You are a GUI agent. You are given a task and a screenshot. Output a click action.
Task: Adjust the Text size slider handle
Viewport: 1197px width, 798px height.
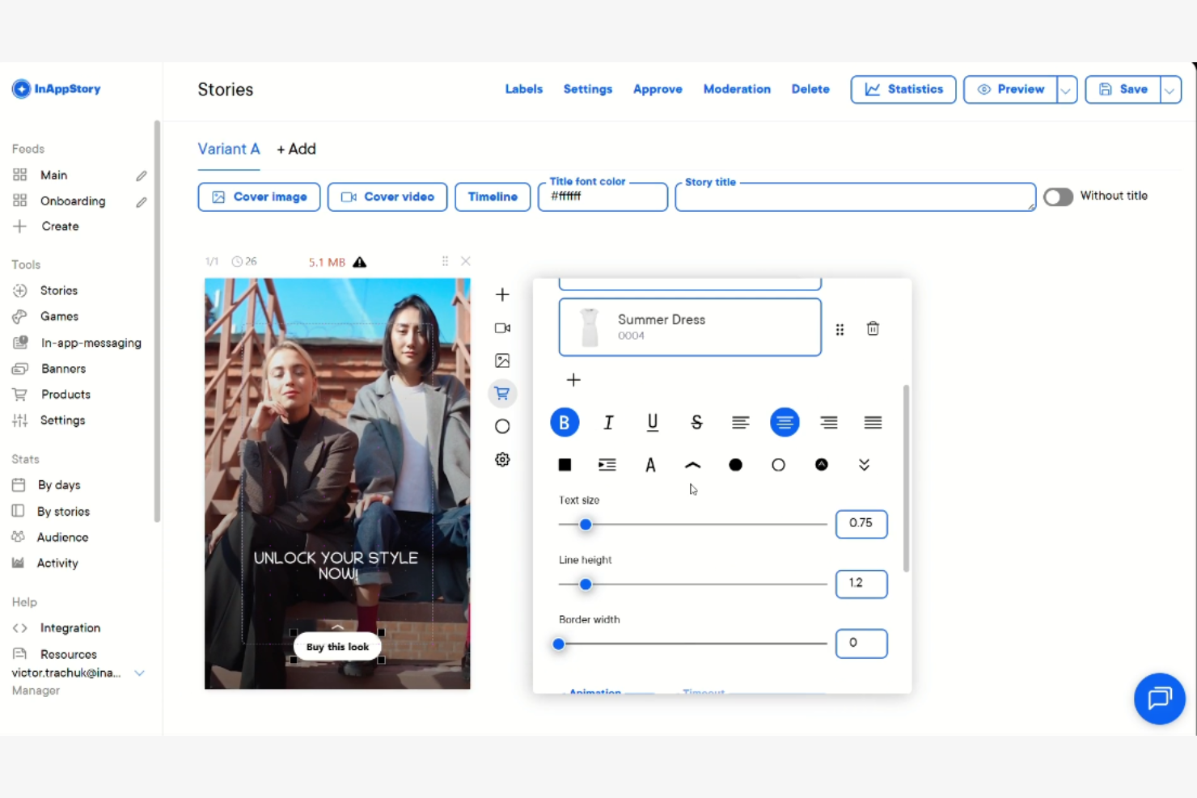[585, 524]
